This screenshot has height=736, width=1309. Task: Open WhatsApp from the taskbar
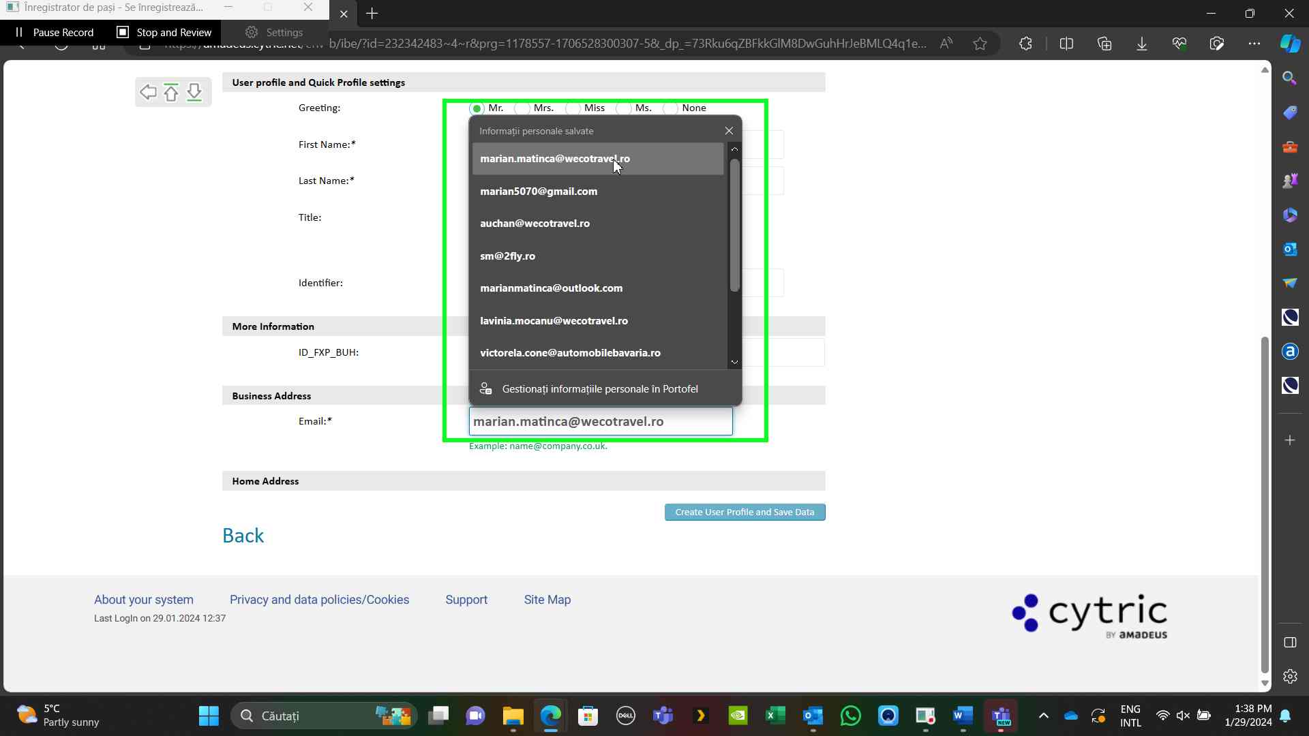(850, 716)
